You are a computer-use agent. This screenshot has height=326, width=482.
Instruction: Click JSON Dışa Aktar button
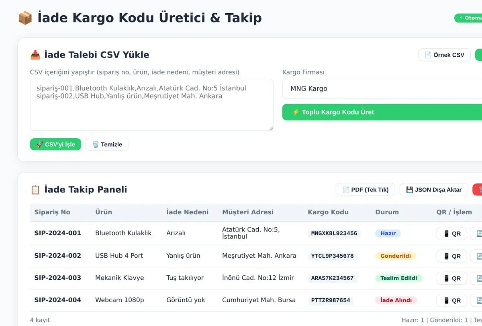pyautogui.click(x=434, y=190)
